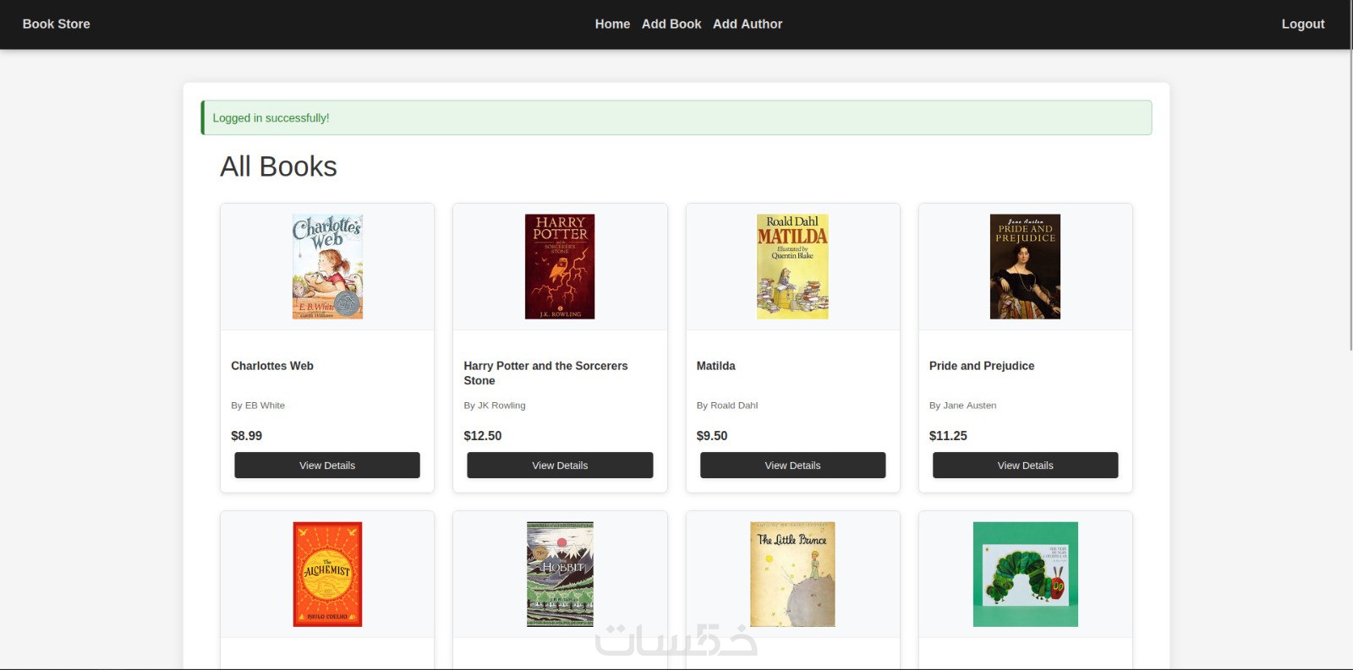
Task: View Details for Pride and Prejudice
Action: pos(1025,466)
